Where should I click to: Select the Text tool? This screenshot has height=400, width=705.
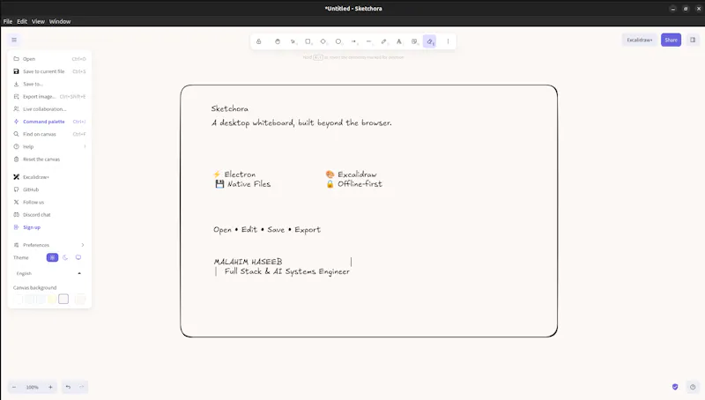pyautogui.click(x=399, y=41)
